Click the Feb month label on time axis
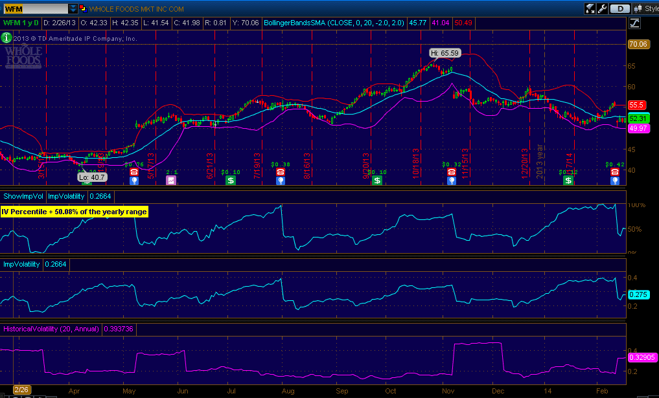Viewport: 659px width, 398px height. pyautogui.click(x=601, y=391)
